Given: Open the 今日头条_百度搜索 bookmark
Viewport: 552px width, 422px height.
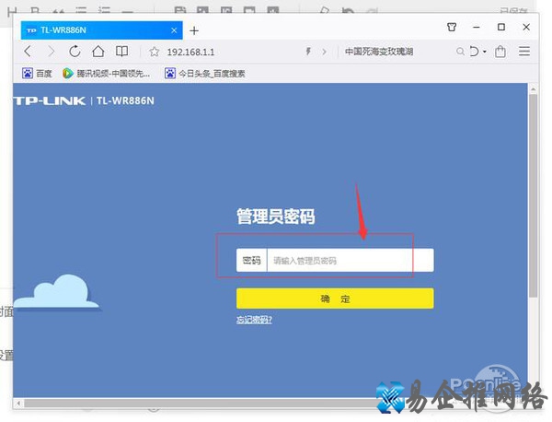Looking at the screenshot, I should 205,74.
